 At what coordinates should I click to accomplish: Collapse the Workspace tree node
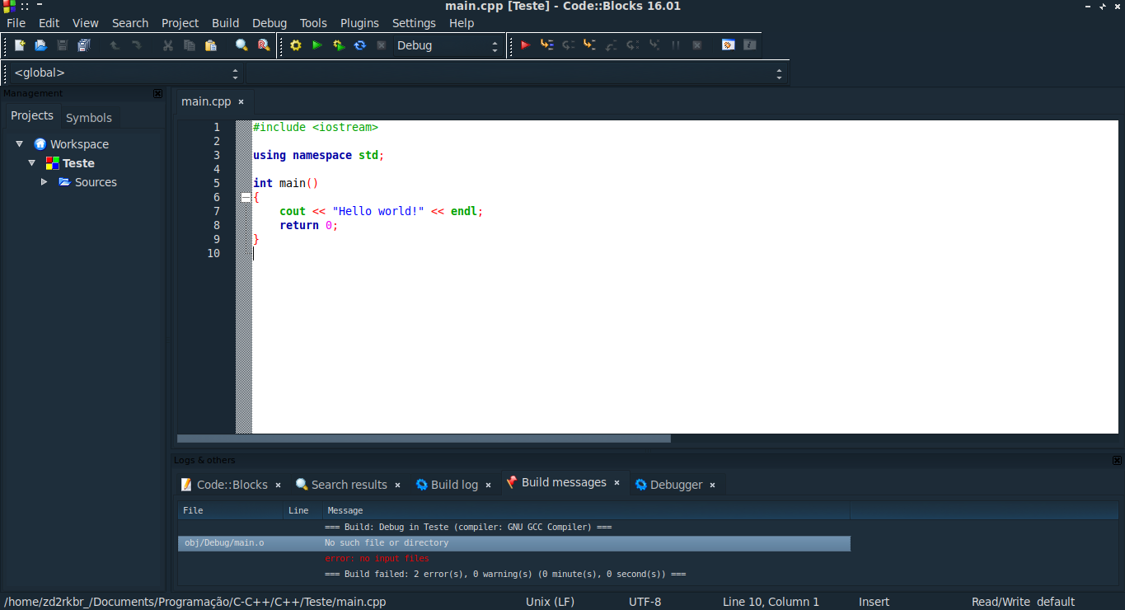pos(19,144)
